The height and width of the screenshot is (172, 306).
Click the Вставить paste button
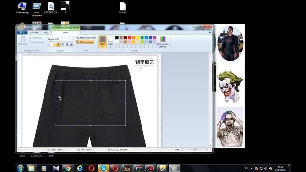pos(23,41)
